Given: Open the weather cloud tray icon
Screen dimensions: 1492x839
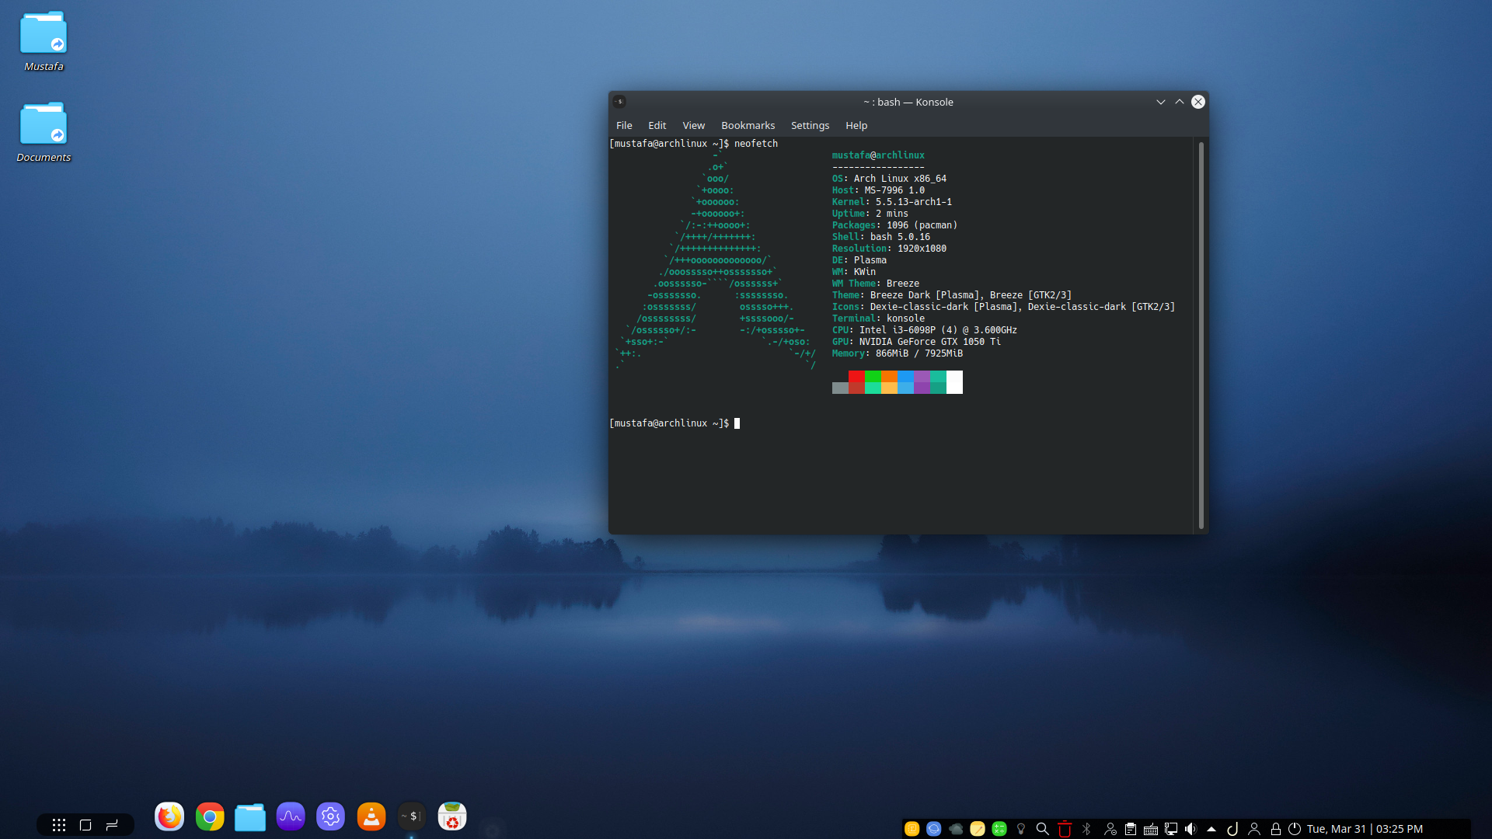Looking at the screenshot, I should (956, 829).
